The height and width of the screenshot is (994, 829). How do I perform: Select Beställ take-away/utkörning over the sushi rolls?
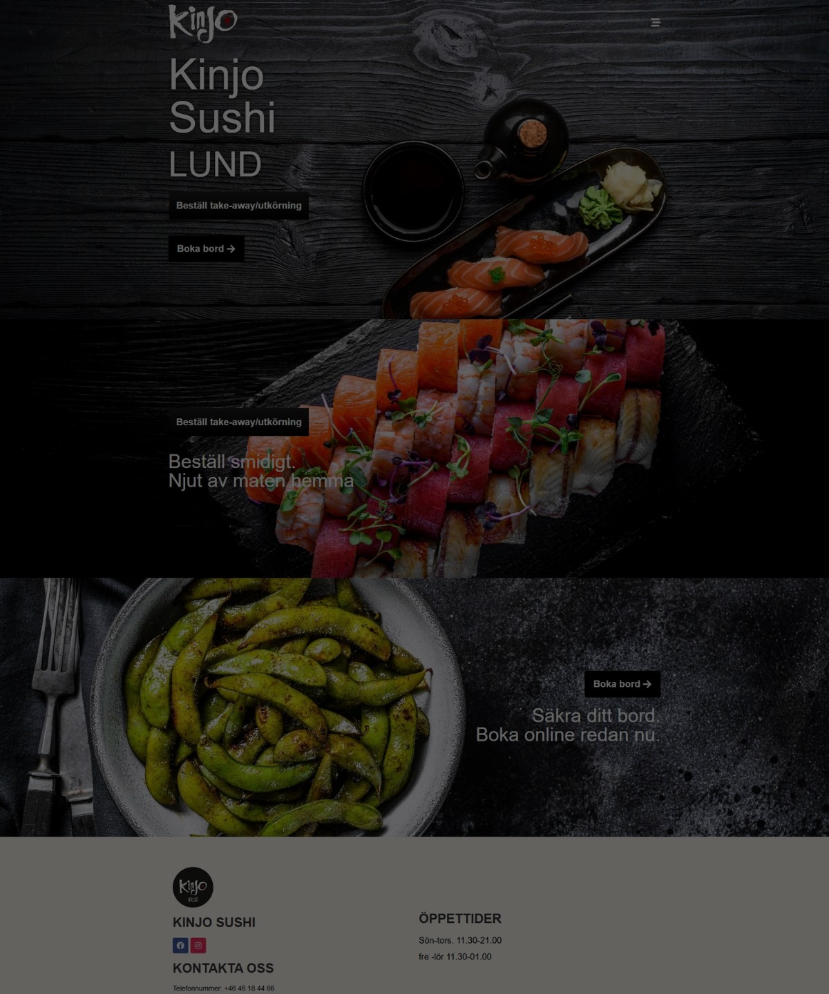pyautogui.click(x=239, y=422)
